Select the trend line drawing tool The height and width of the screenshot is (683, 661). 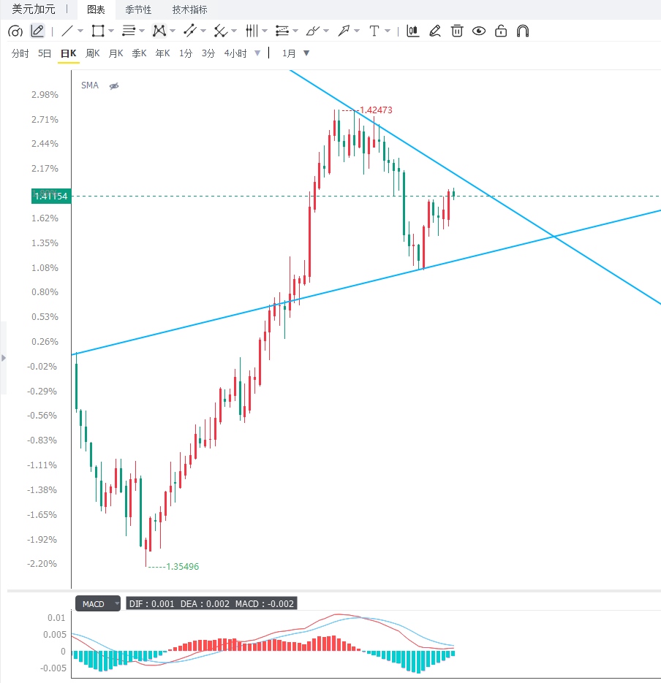[x=67, y=31]
